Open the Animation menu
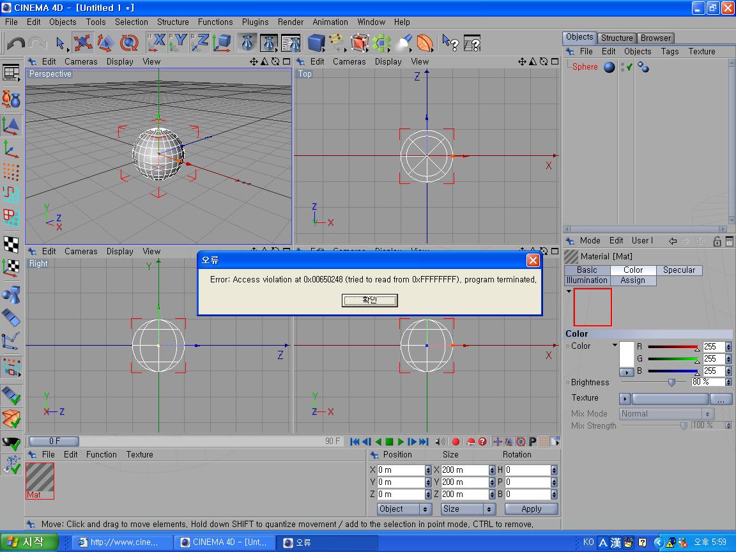 tap(330, 22)
